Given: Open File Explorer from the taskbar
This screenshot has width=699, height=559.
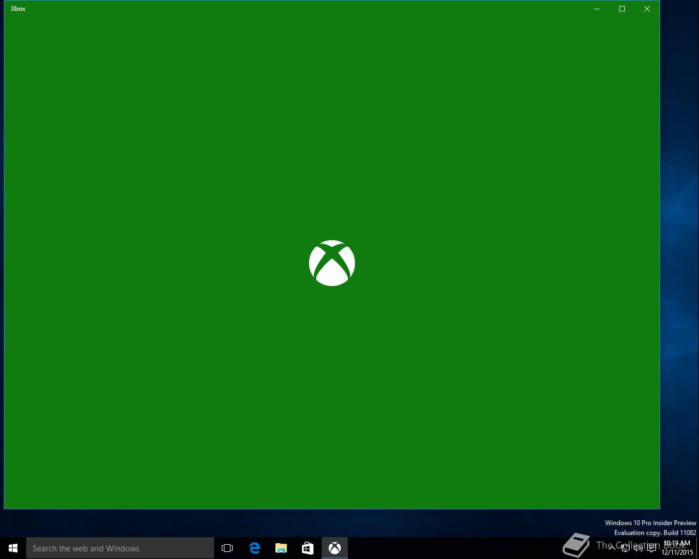Looking at the screenshot, I should pos(281,548).
